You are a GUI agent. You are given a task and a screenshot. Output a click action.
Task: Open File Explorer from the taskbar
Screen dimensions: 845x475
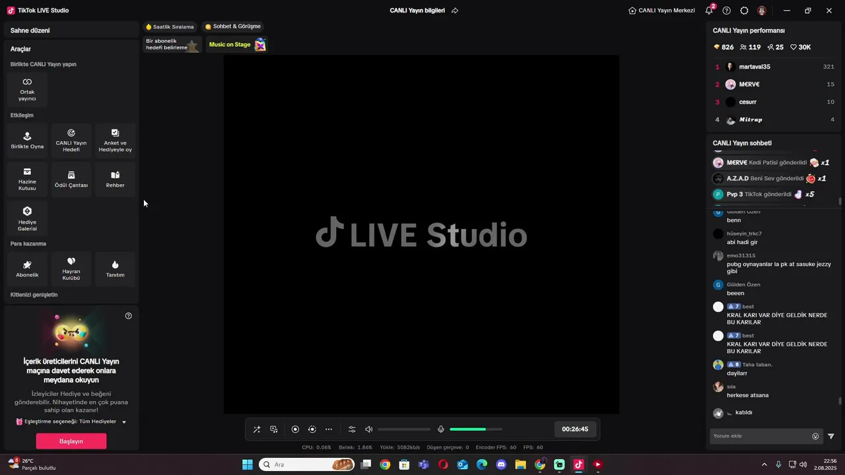tap(520, 464)
